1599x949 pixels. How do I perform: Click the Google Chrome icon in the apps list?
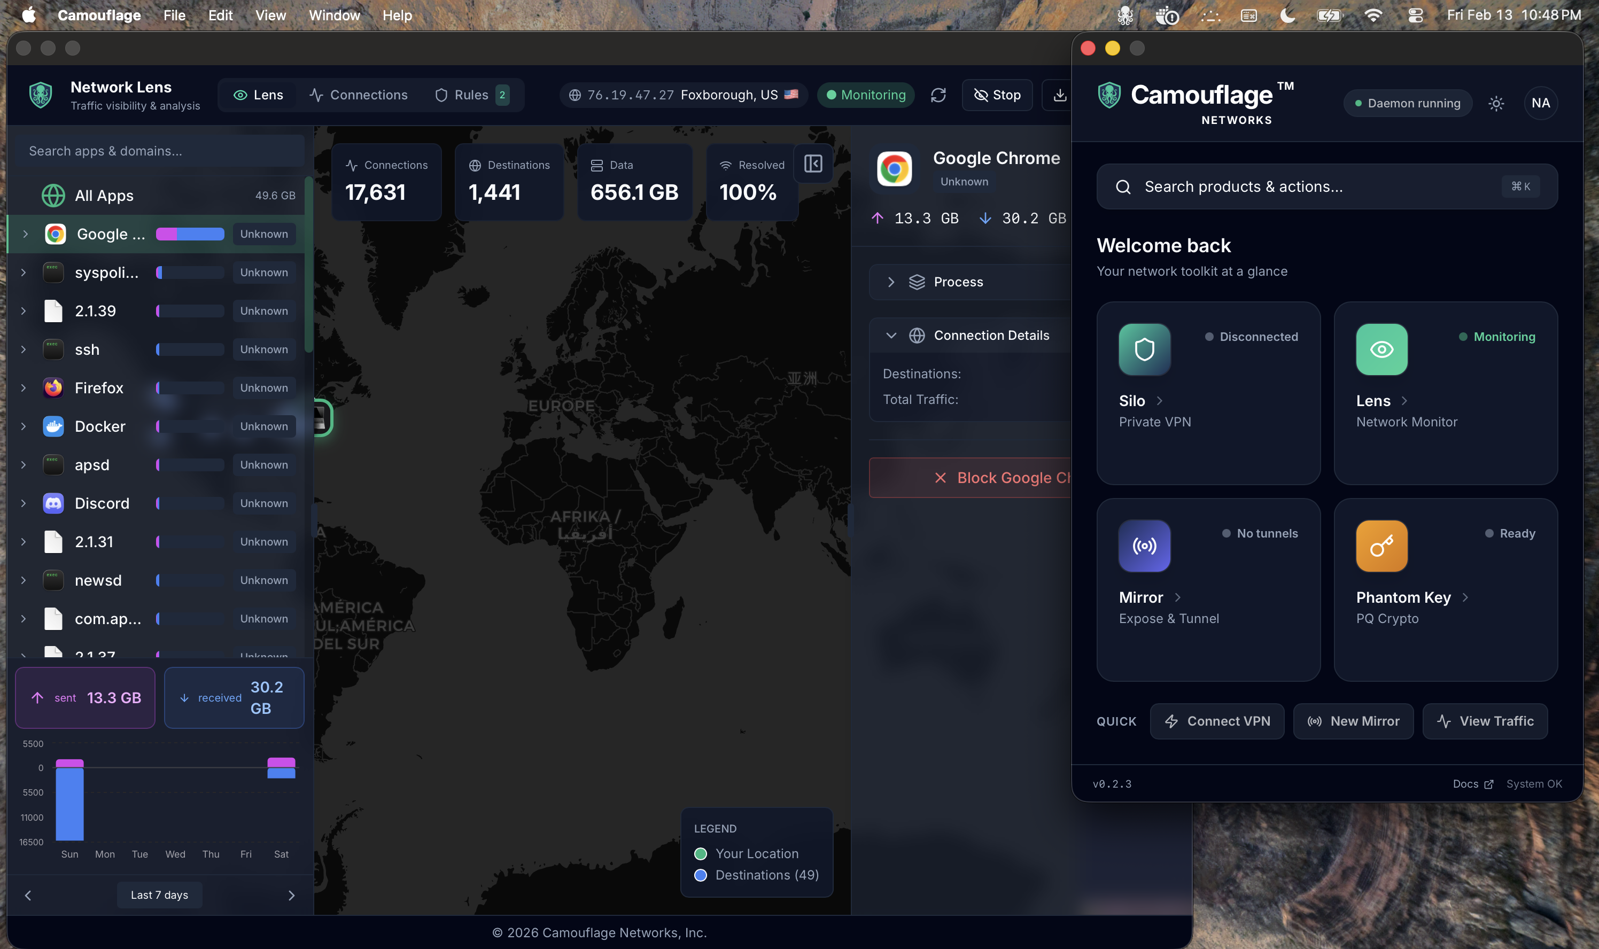[56, 234]
